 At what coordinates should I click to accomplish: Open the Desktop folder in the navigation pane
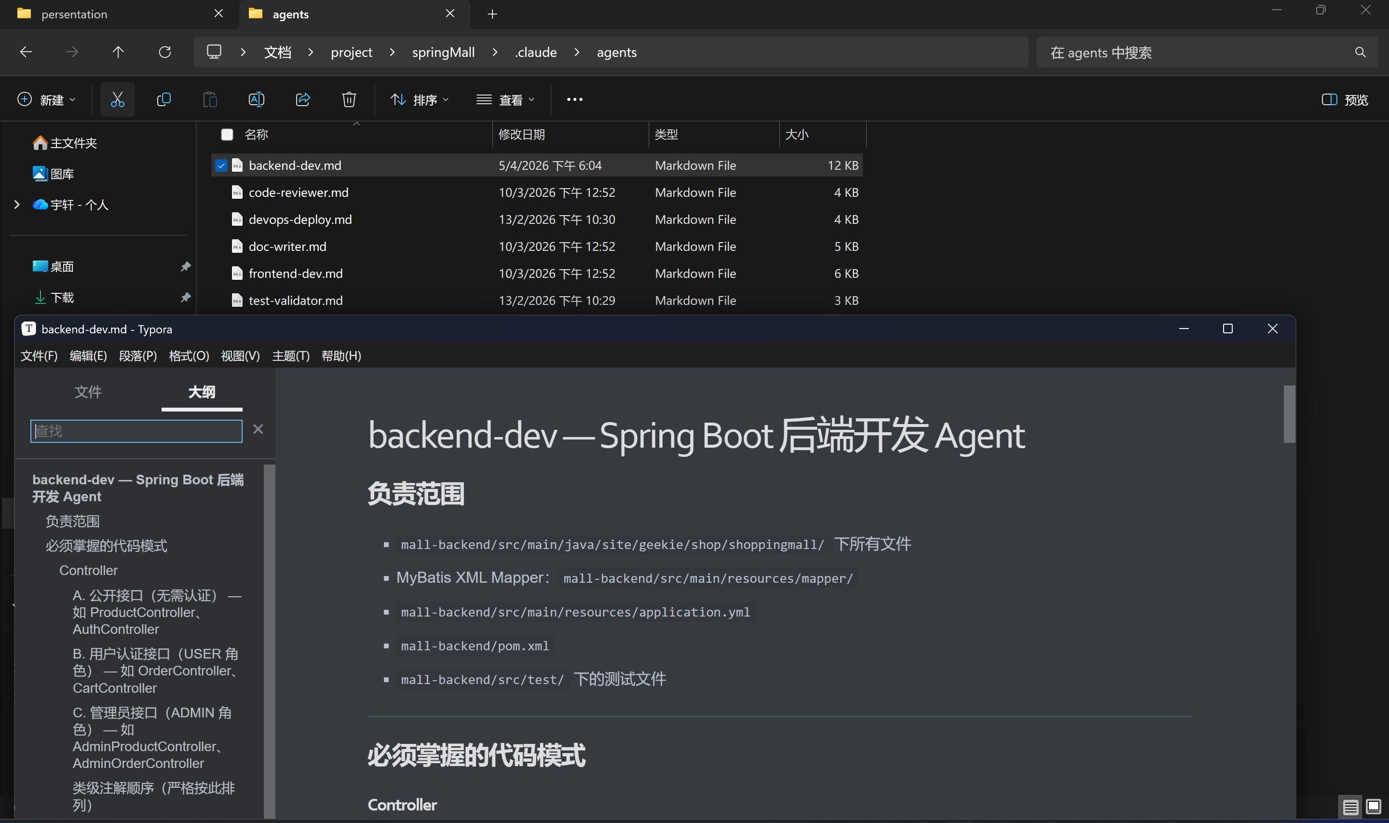coord(53,267)
